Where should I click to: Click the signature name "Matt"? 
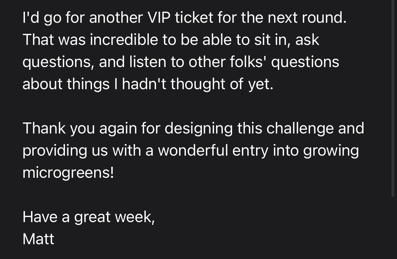click(38, 239)
